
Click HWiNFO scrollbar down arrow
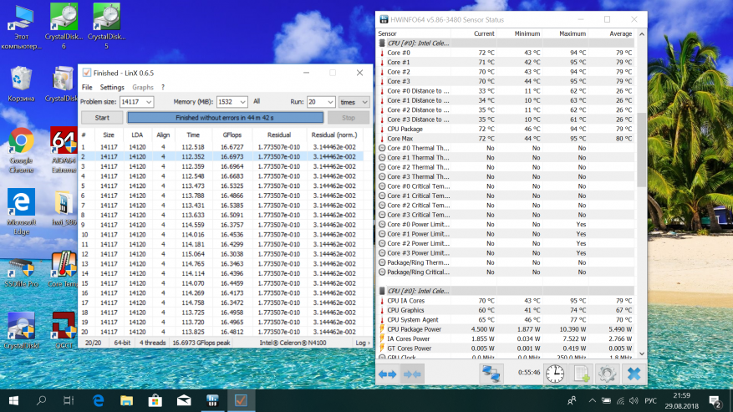coord(641,354)
